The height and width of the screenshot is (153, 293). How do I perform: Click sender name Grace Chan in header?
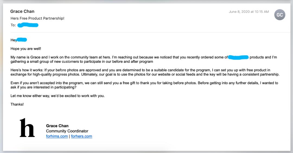click(x=22, y=11)
